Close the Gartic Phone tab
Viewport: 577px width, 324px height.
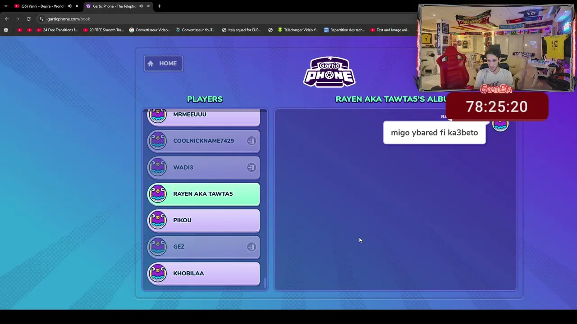tap(148, 6)
